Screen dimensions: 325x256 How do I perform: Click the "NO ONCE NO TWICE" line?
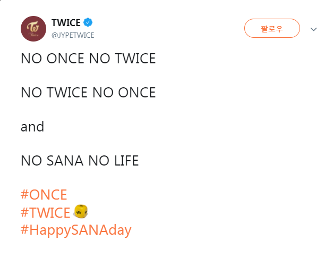pyautogui.click(x=88, y=59)
